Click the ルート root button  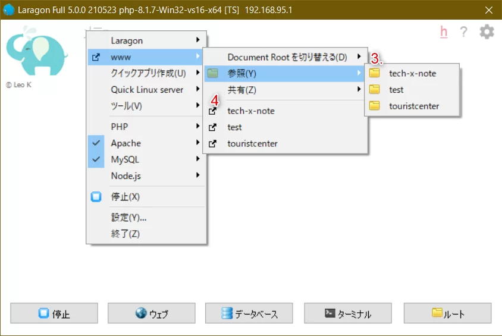[447, 313]
